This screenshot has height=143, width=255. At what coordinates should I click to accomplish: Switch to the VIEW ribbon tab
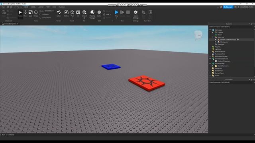pos(54,7)
